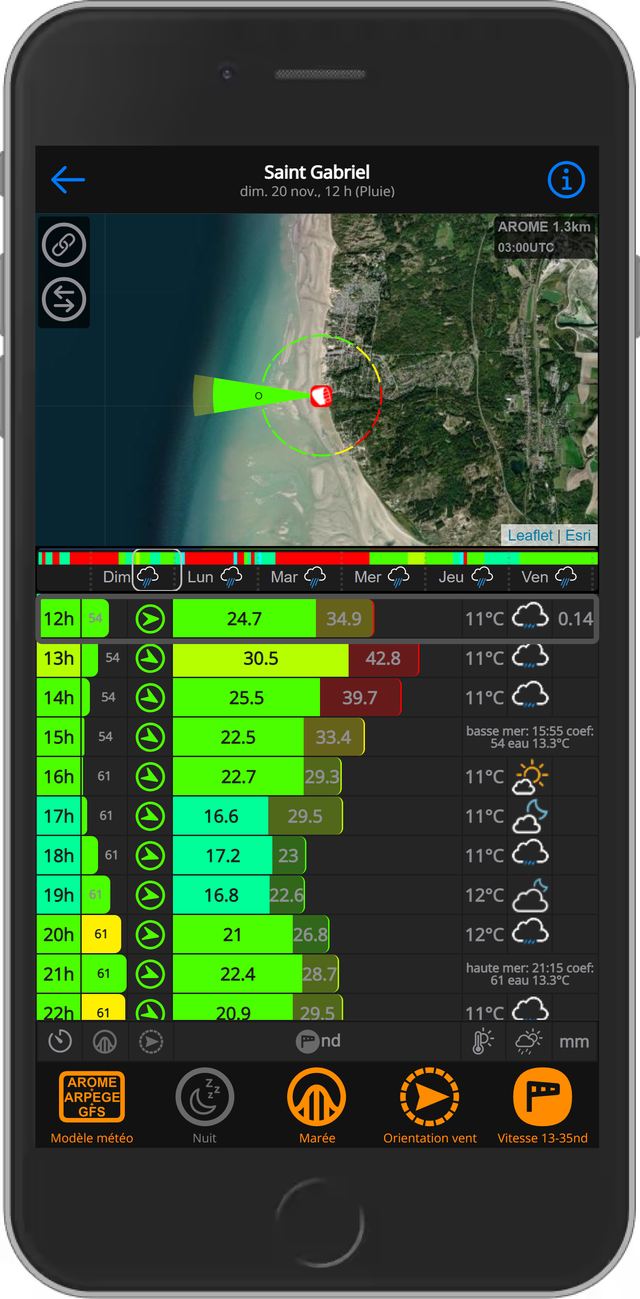Click the weather icon in column header
Screen dimensions: 640x1299
(528, 1041)
